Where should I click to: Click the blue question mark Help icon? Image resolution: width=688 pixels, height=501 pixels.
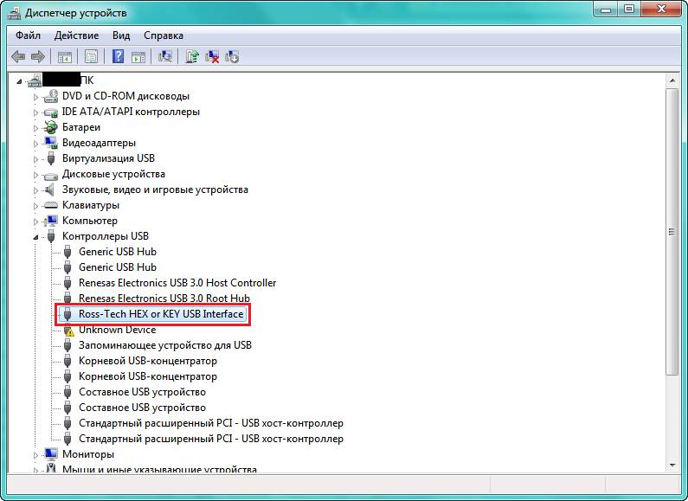tap(118, 57)
